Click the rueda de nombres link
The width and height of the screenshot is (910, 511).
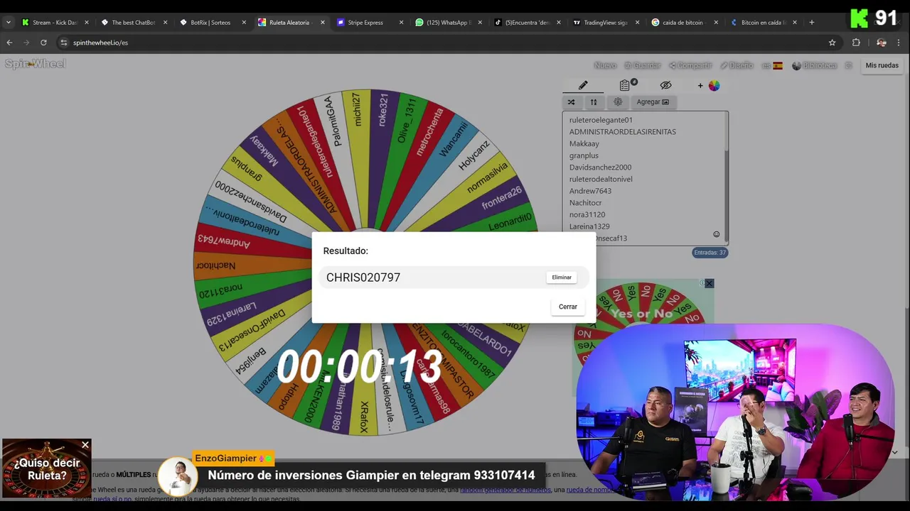(590, 490)
